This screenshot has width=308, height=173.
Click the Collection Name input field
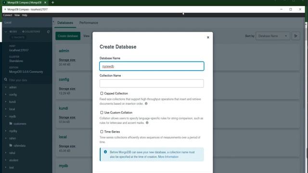tap(152, 84)
